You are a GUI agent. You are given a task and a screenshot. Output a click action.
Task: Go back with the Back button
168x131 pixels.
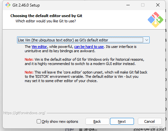(97, 121)
